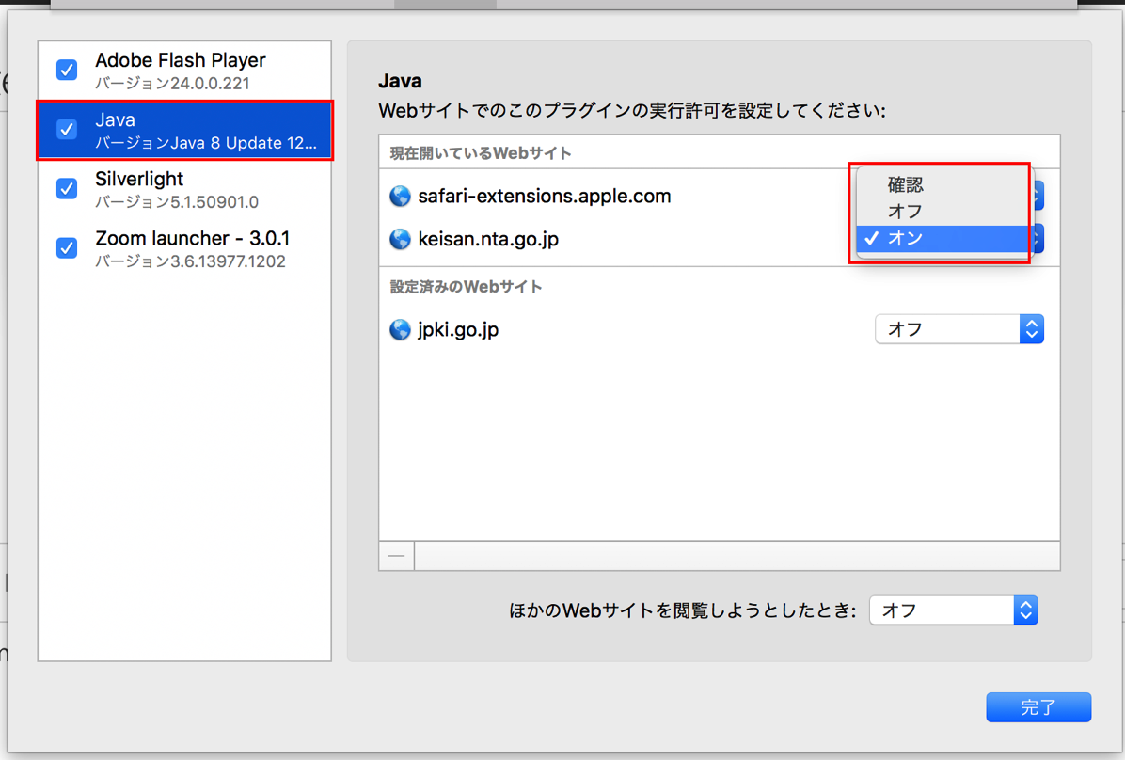Image resolution: width=1125 pixels, height=760 pixels.
Task: Toggle the Java plugin checkbox
Action: (x=67, y=129)
